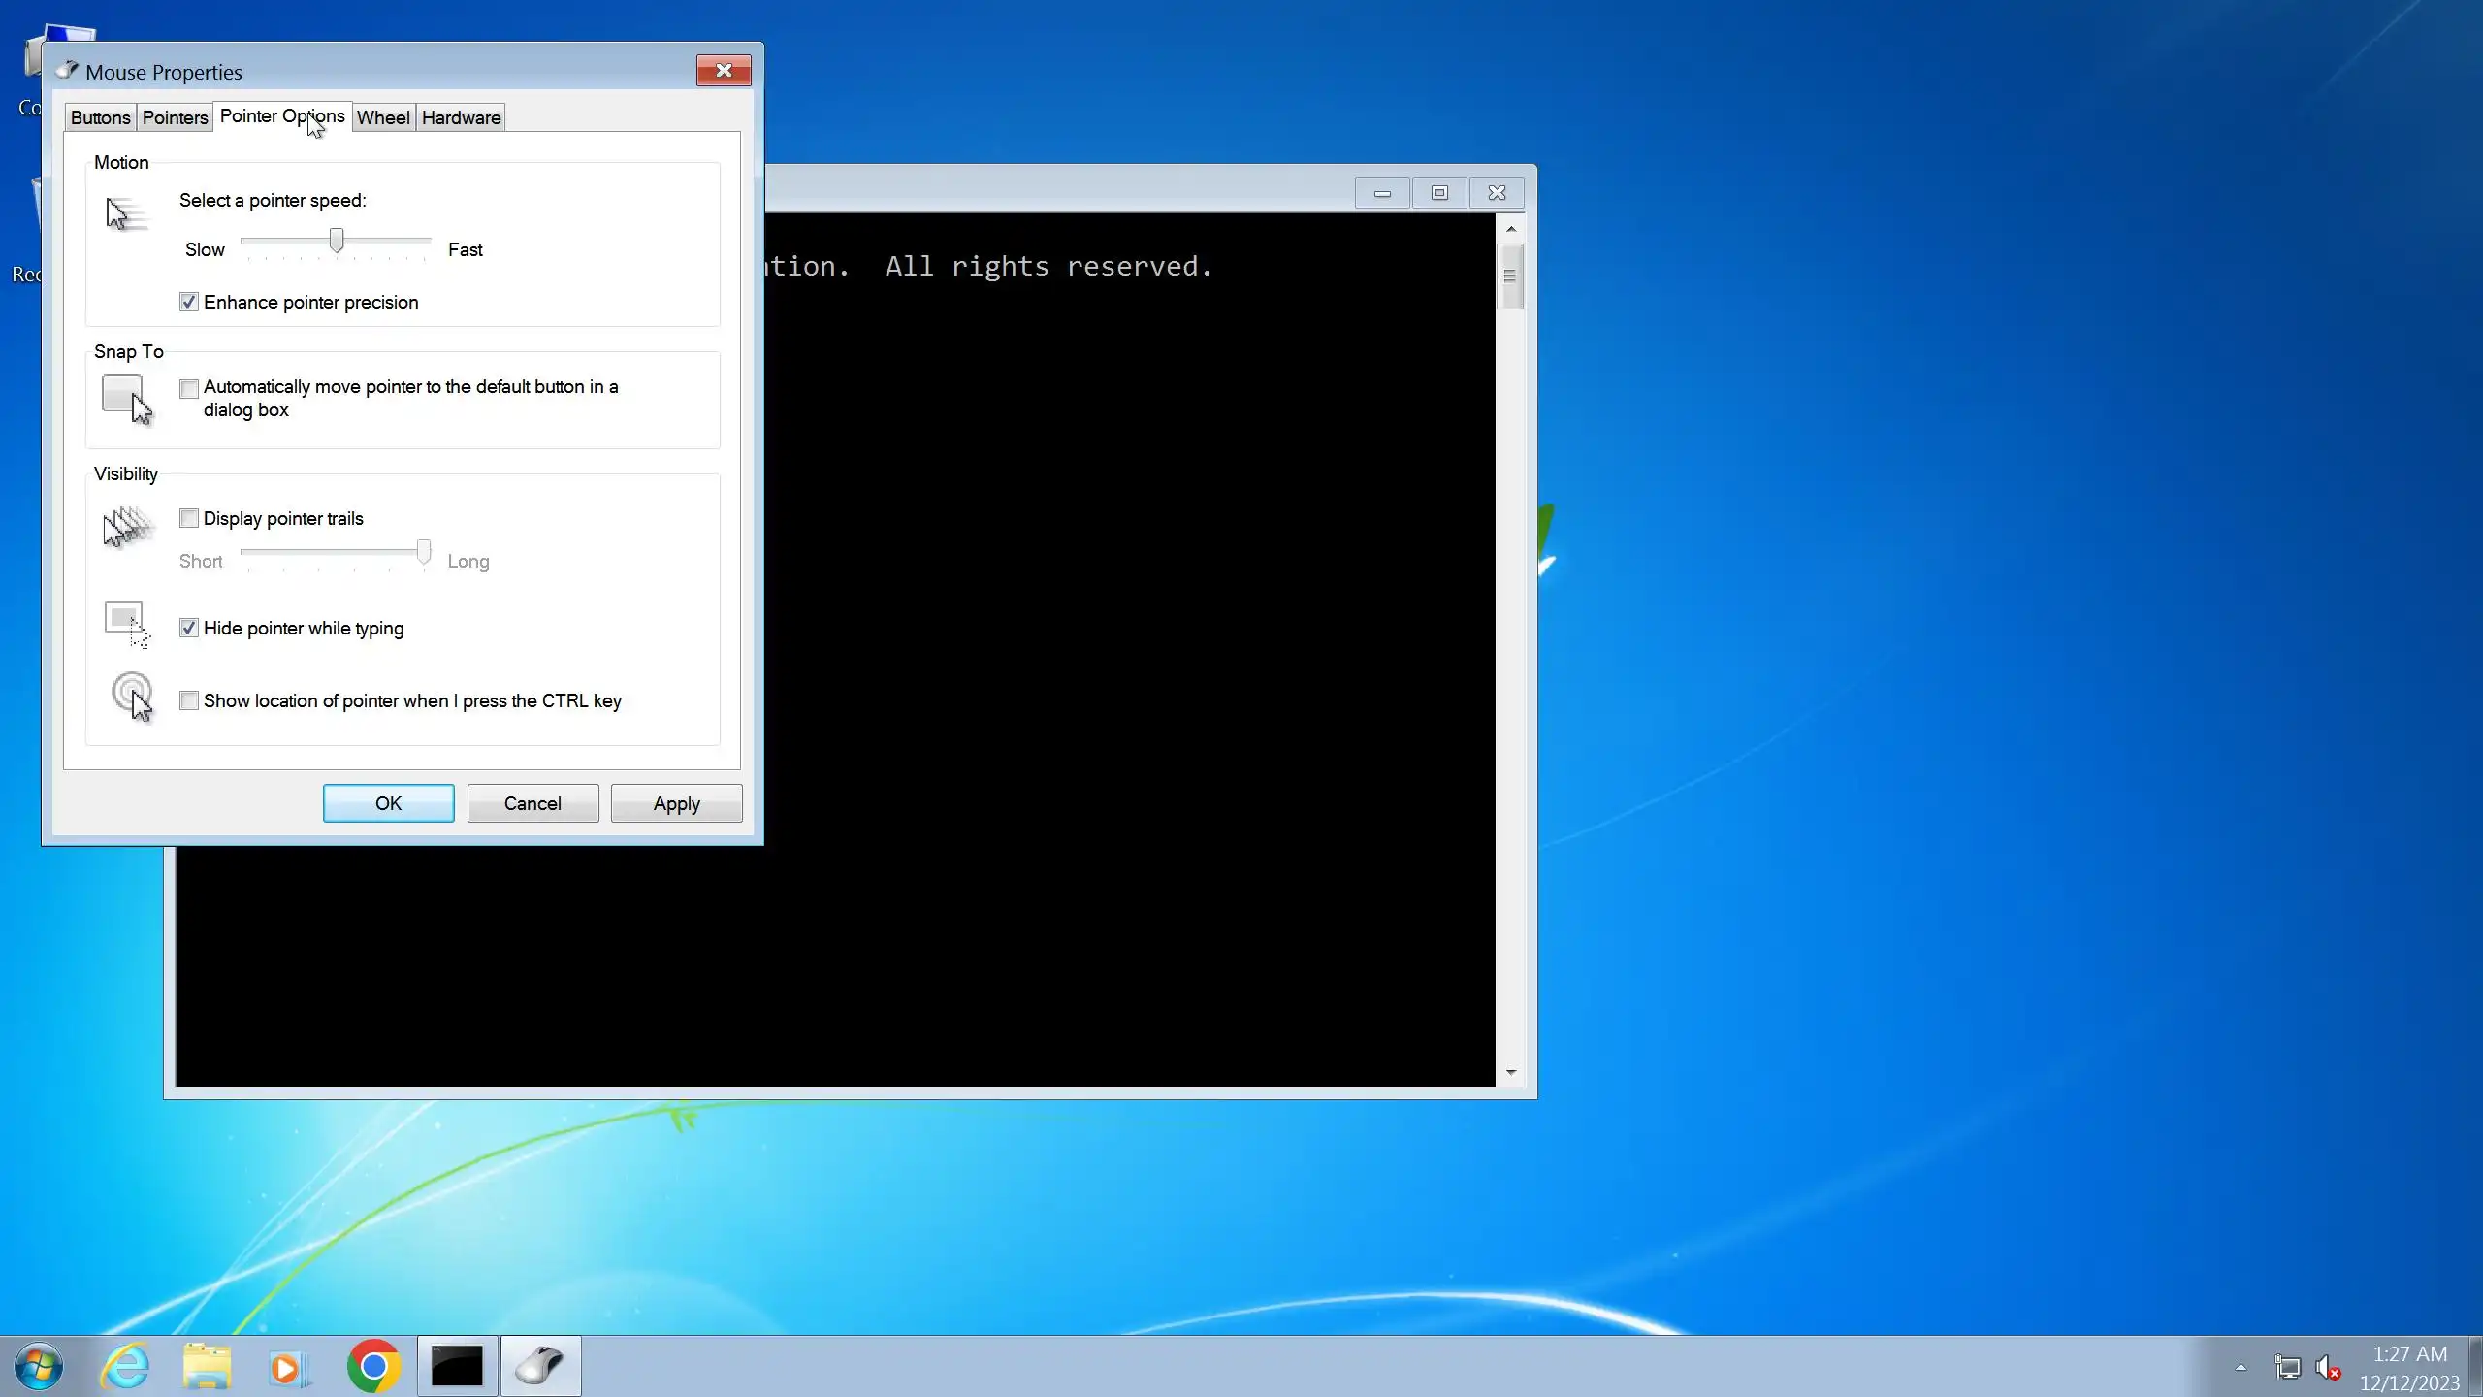Check Show location of pointer CTRL option
Image resolution: width=2483 pixels, height=1397 pixels.
pos(189,700)
